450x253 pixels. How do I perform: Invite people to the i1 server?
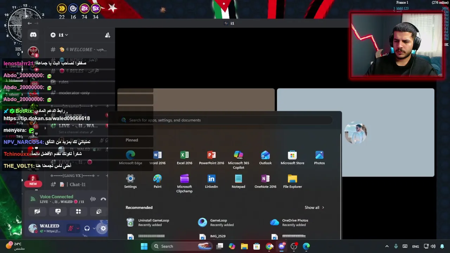click(108, 35)
